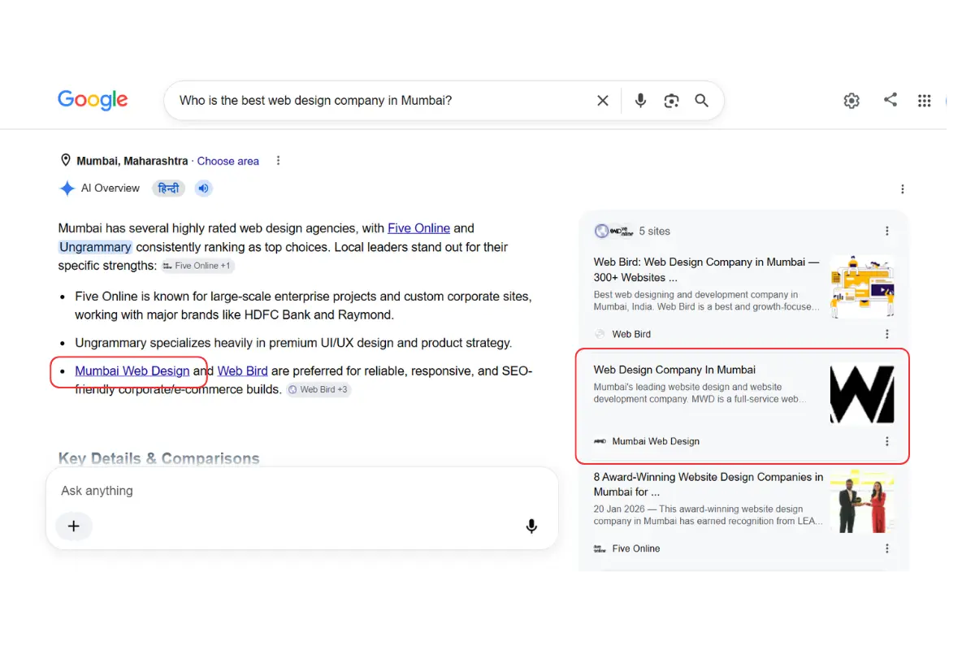The width and height of the screenshot is (975, 650).
Task: Open the settings gear icon
Action: click(x=851, y=101)
